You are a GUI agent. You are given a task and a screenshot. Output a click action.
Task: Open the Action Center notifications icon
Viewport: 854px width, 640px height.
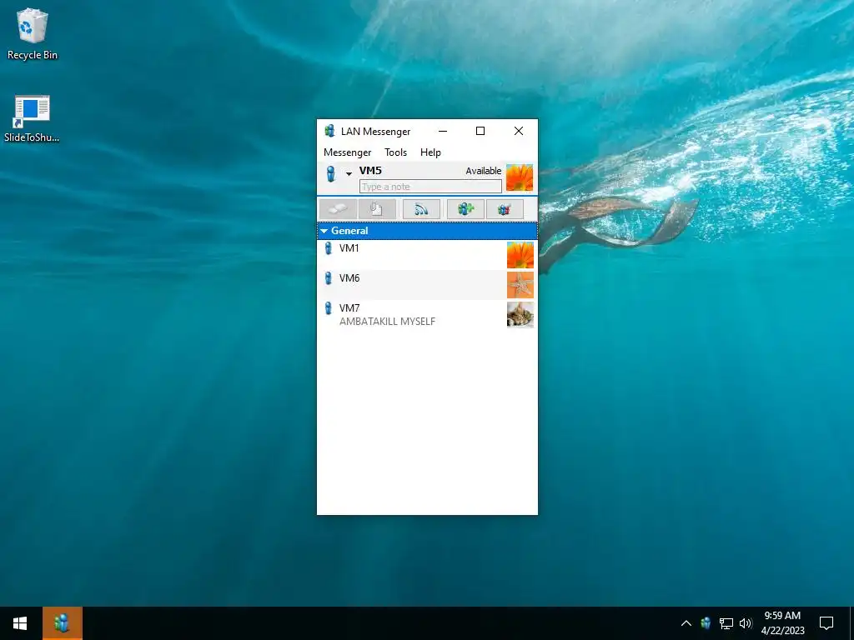[826, 623]
